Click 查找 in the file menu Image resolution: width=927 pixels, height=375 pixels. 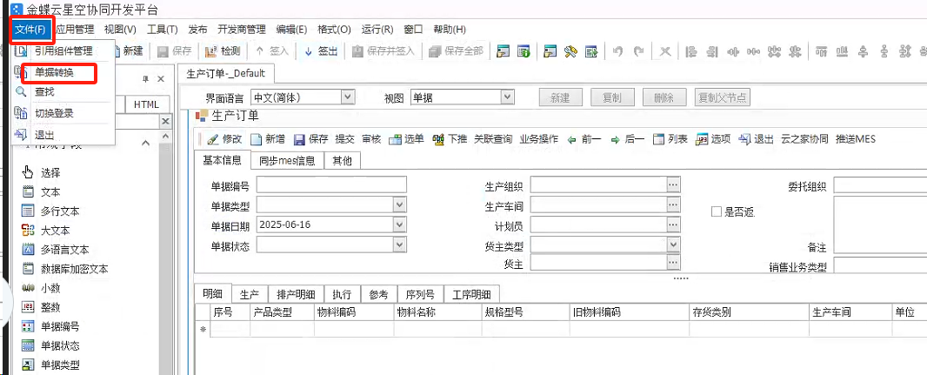click(44, 91)
